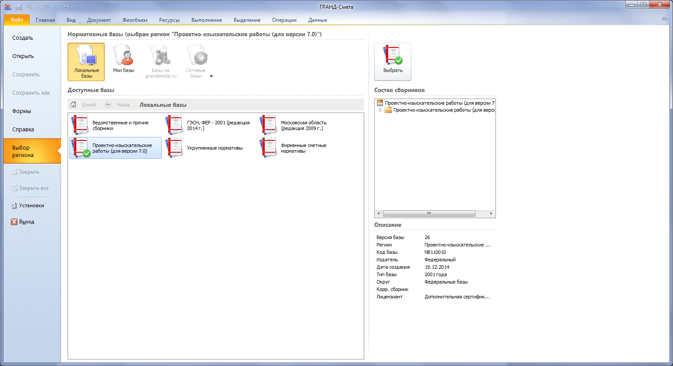Click the Версия базы value 26

click(427, 238)
